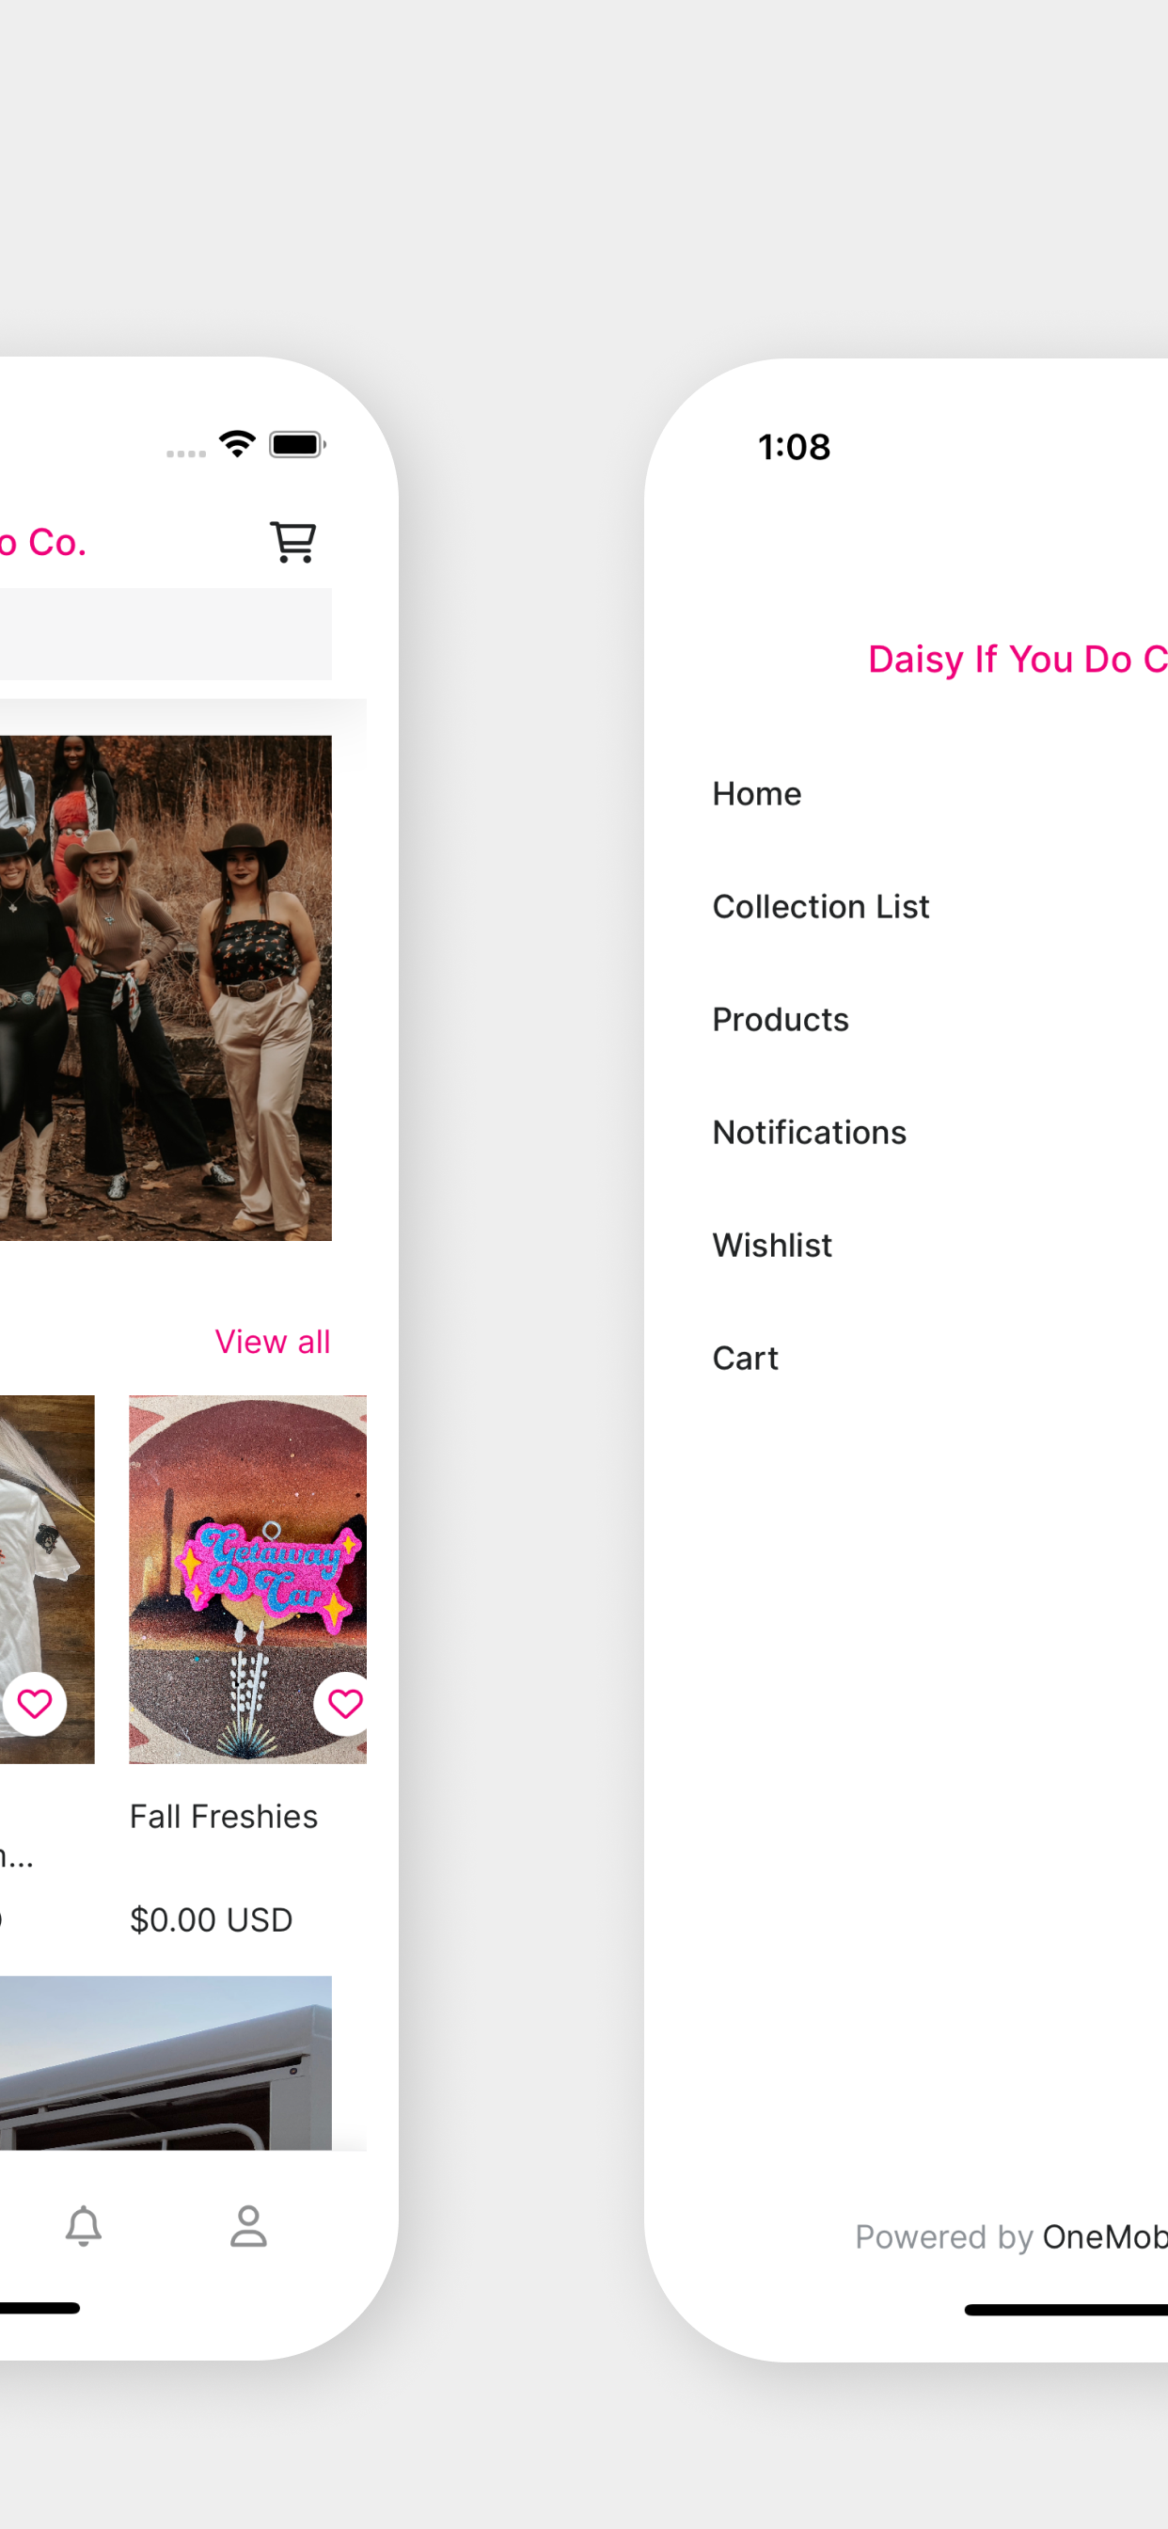
Task: Open the trailer banner image
Action: [166, 2062]
